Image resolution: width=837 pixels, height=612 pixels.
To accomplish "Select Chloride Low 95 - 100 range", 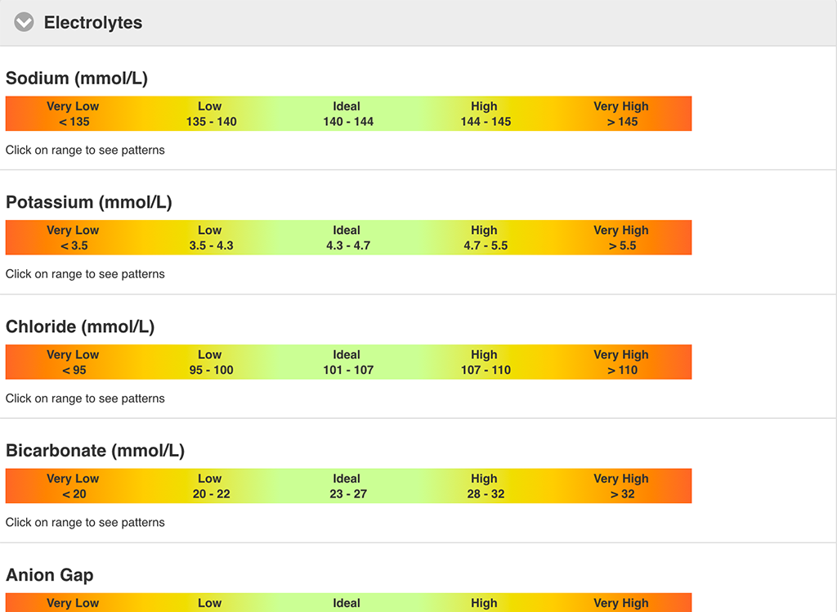I will [x=212, y=362].
